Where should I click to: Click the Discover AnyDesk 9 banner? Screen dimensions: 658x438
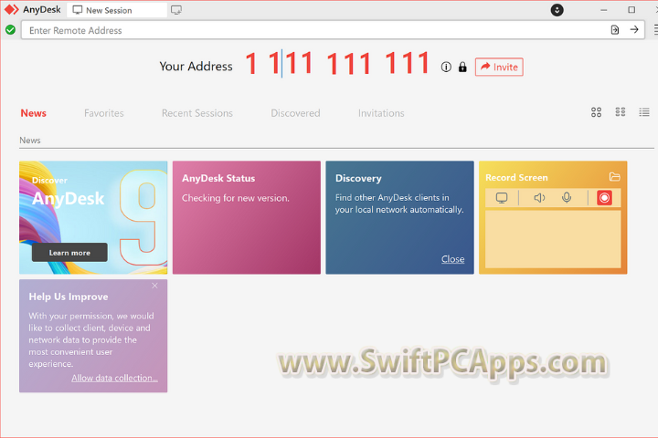click(x=93, y=217)
